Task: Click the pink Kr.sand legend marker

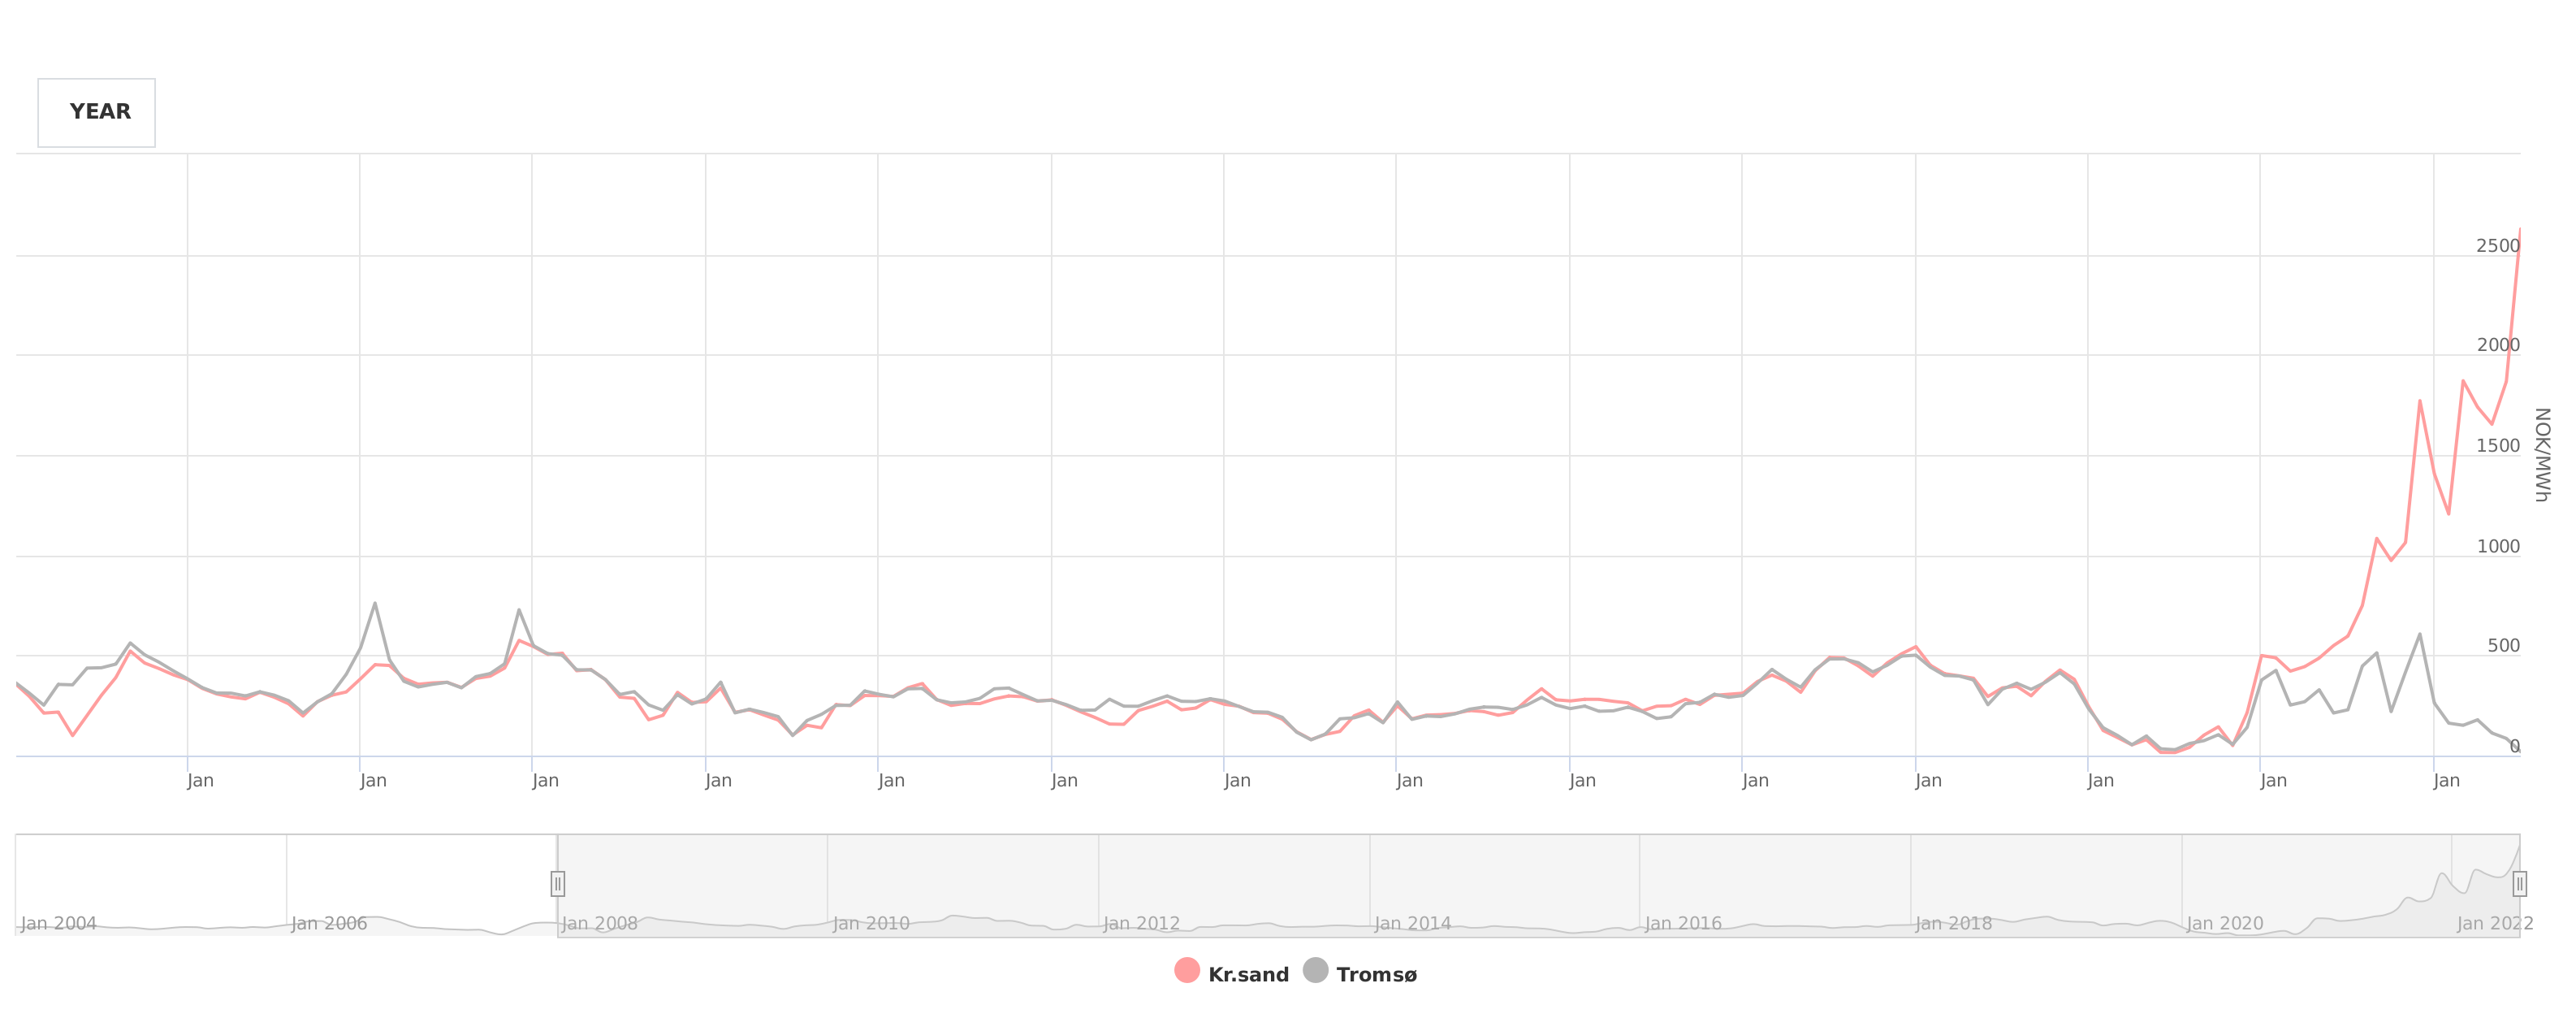Action: point(1187,970)
